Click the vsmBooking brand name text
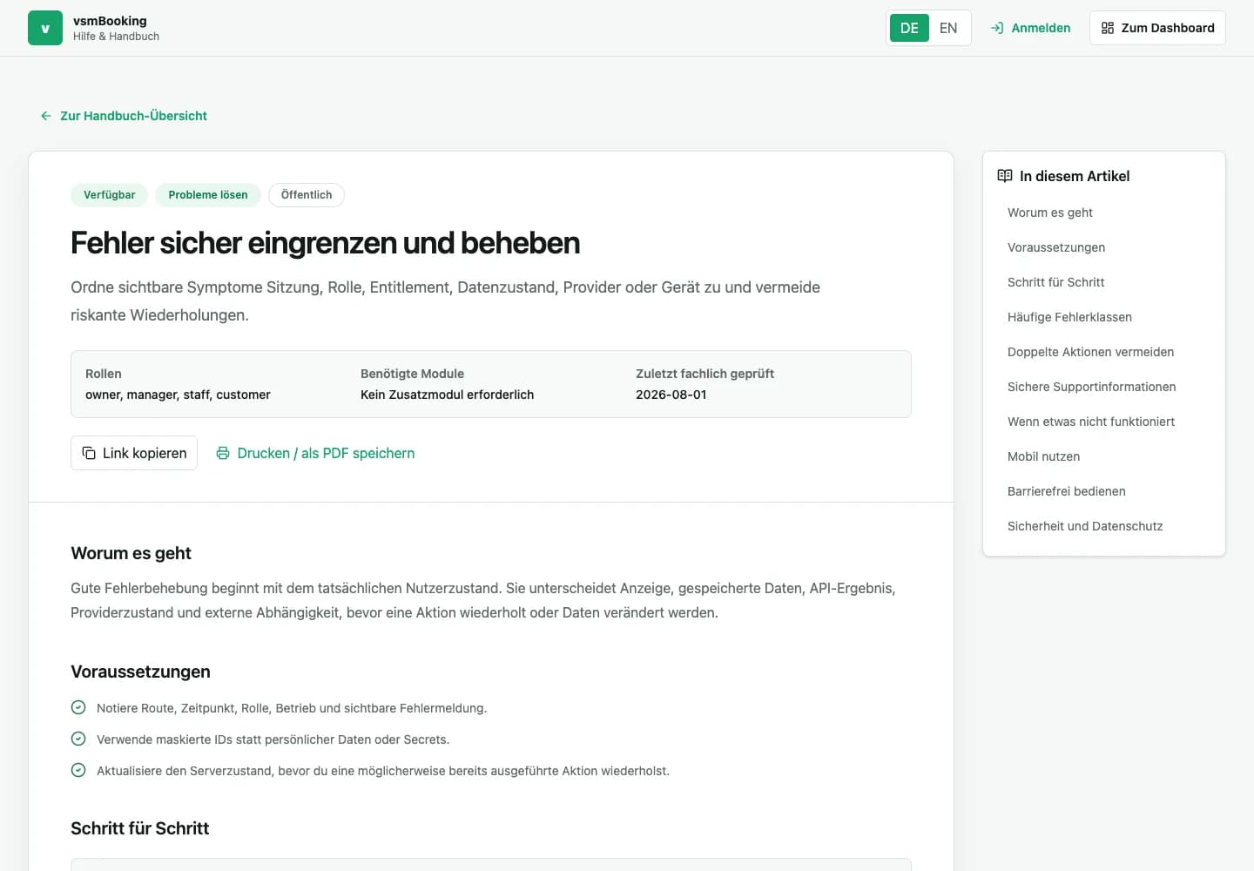This screenshot has height=871, width=1254. click(110, 21)
